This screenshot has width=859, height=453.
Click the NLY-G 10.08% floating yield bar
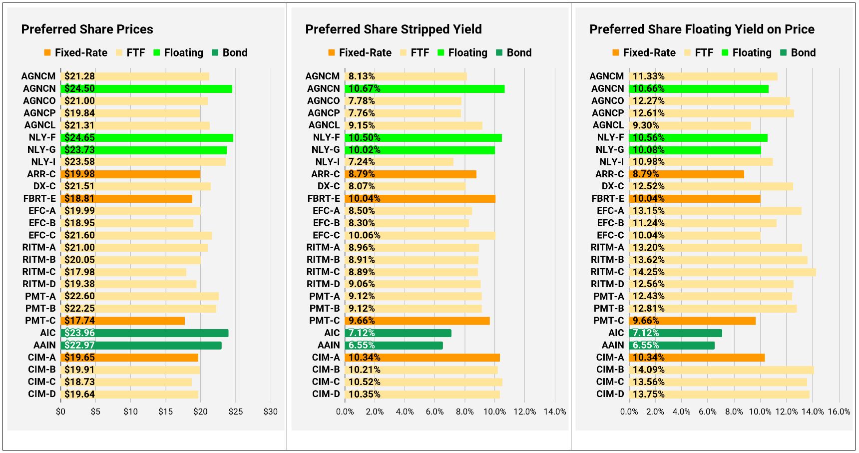(695, 150)
